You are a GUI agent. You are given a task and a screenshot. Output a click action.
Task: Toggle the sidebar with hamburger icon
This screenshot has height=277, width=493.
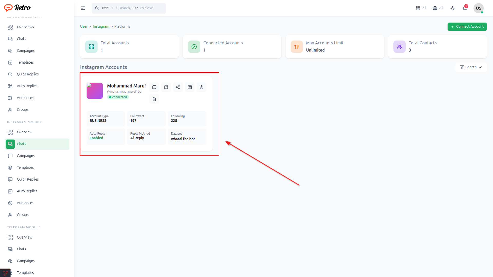(x=83, y=8)
